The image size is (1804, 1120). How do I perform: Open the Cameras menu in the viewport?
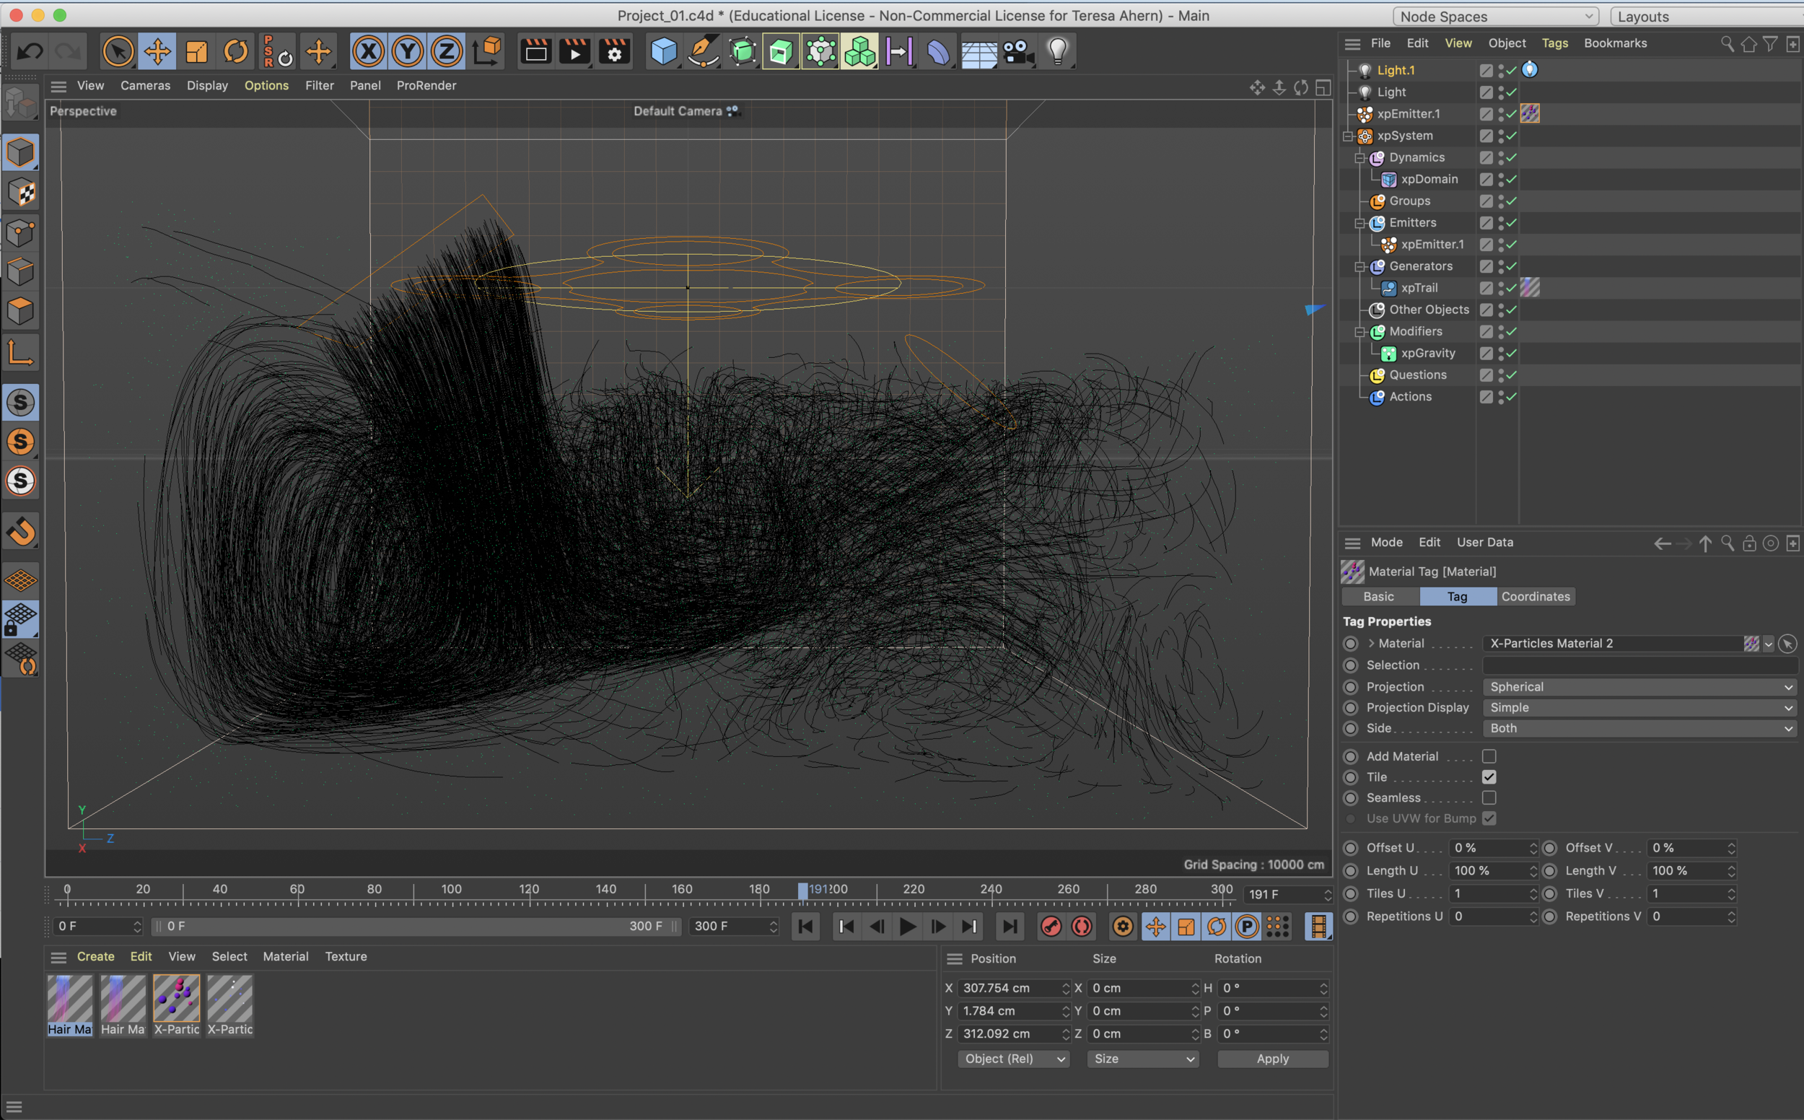pyautogui.click(x=145, y=85)
